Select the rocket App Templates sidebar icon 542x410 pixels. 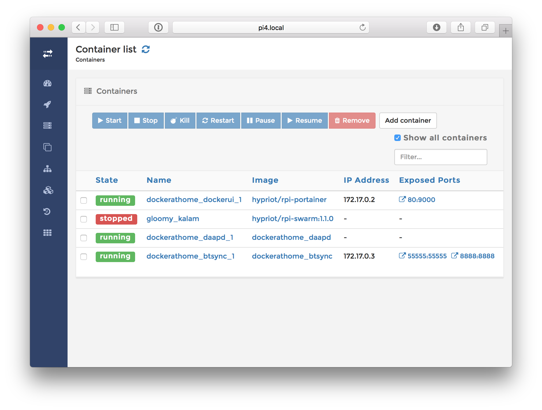click(x=47, y=104)
